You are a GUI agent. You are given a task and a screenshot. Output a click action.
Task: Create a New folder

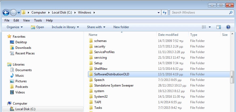pos(121,27)
